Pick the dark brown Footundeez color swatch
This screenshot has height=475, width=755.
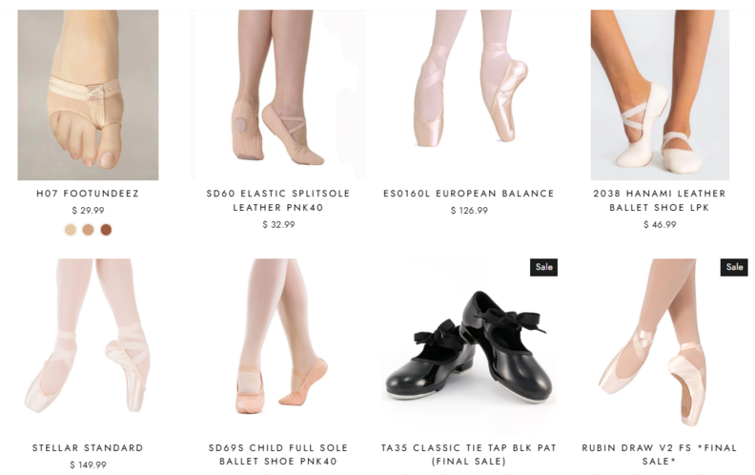tap(106, 230)
